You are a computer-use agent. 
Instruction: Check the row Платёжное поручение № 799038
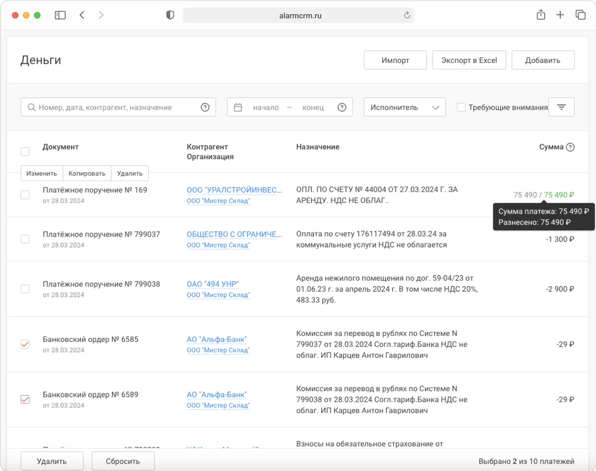click(25, 289)
